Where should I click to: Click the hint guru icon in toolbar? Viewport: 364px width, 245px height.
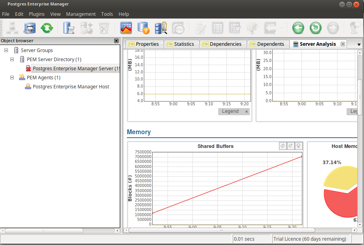[x=355, y=28]
